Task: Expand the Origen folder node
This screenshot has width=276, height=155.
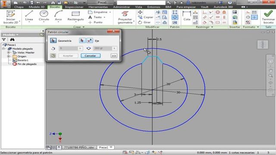Action: 9,56
